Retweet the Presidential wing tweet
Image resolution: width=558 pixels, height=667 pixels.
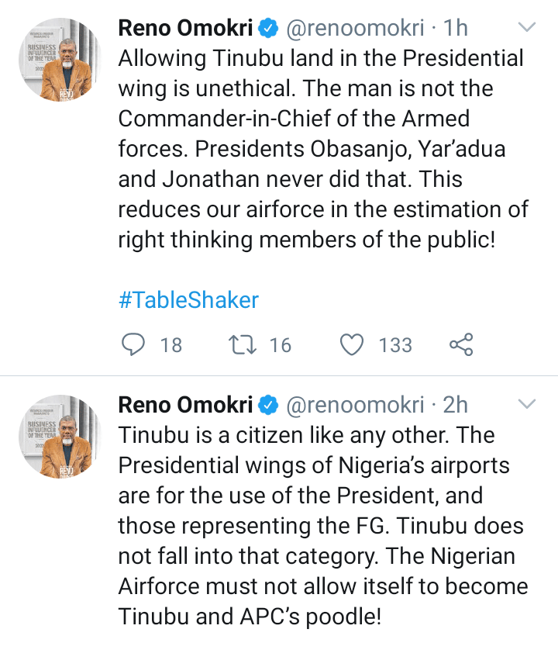(243, 344)
